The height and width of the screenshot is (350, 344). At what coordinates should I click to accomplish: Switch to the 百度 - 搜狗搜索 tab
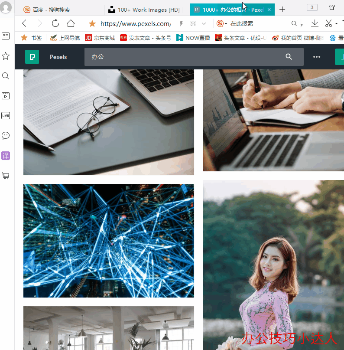tap(51, 10)
